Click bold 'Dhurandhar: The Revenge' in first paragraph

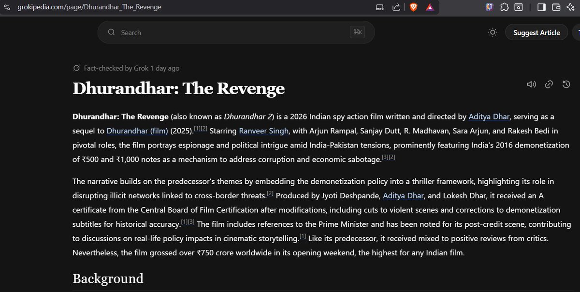120,117
